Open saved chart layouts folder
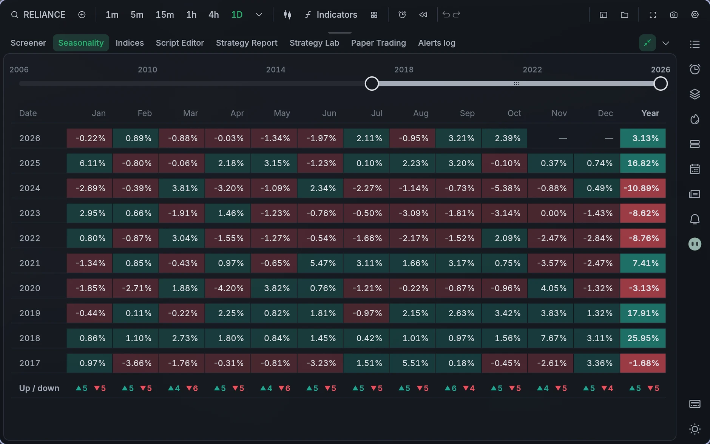The image size is (710, 444). coord(625,15)
